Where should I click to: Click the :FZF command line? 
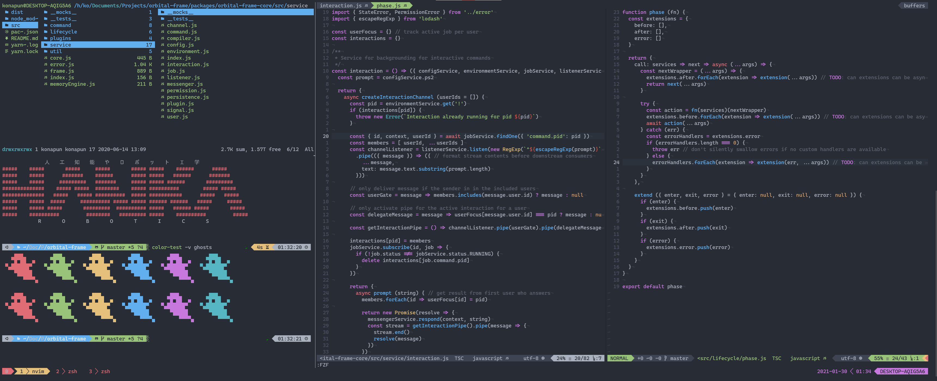(323, 365)
